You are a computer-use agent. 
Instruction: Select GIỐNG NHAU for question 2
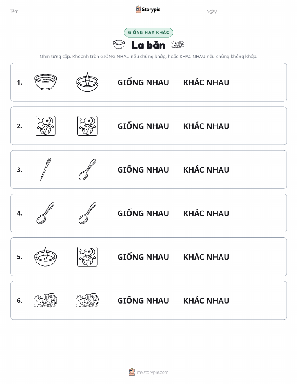[143, 126]
